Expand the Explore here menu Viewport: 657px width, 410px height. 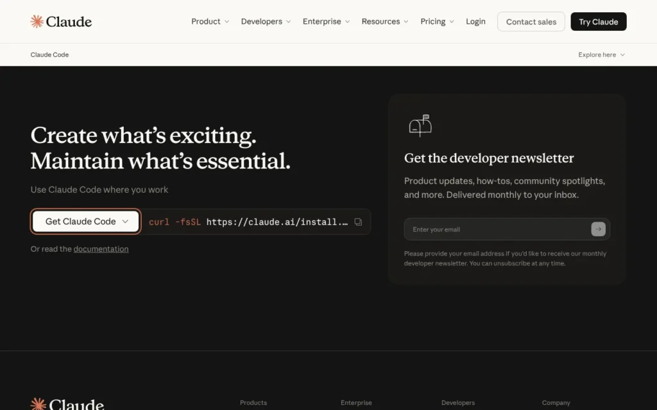click(x=601, y=55)
